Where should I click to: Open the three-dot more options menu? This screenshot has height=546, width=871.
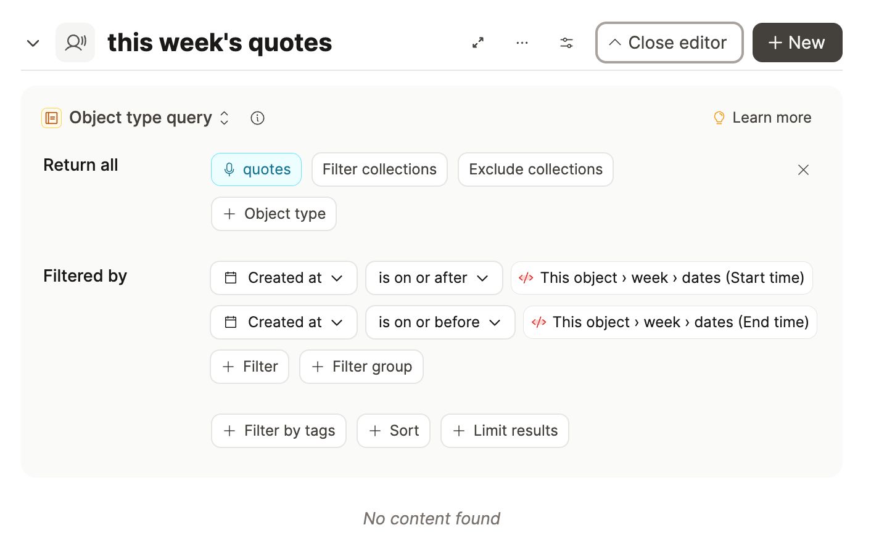tap(522, 43)
